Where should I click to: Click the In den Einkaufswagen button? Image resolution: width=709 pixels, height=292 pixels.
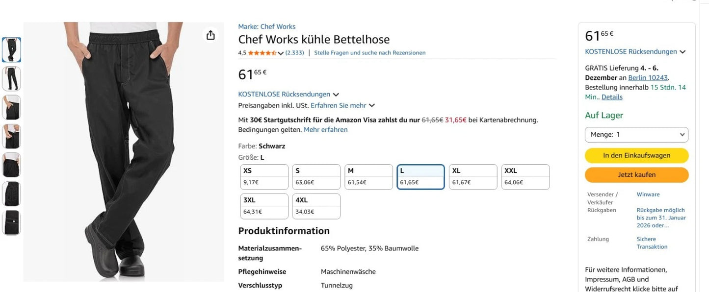[636, 155]
